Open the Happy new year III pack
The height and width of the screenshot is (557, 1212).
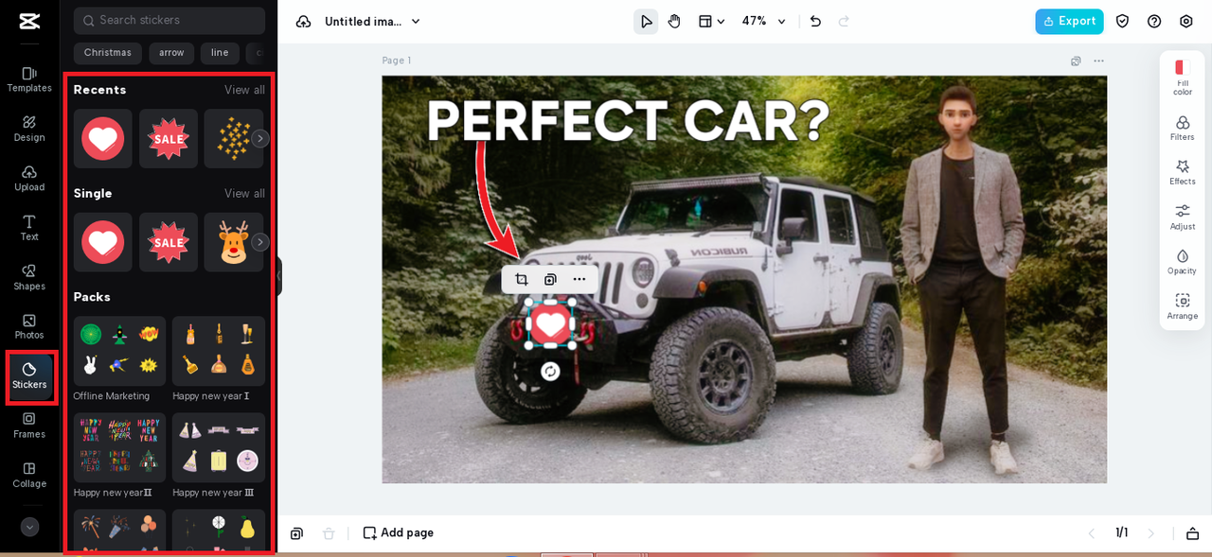coord(219,447)
